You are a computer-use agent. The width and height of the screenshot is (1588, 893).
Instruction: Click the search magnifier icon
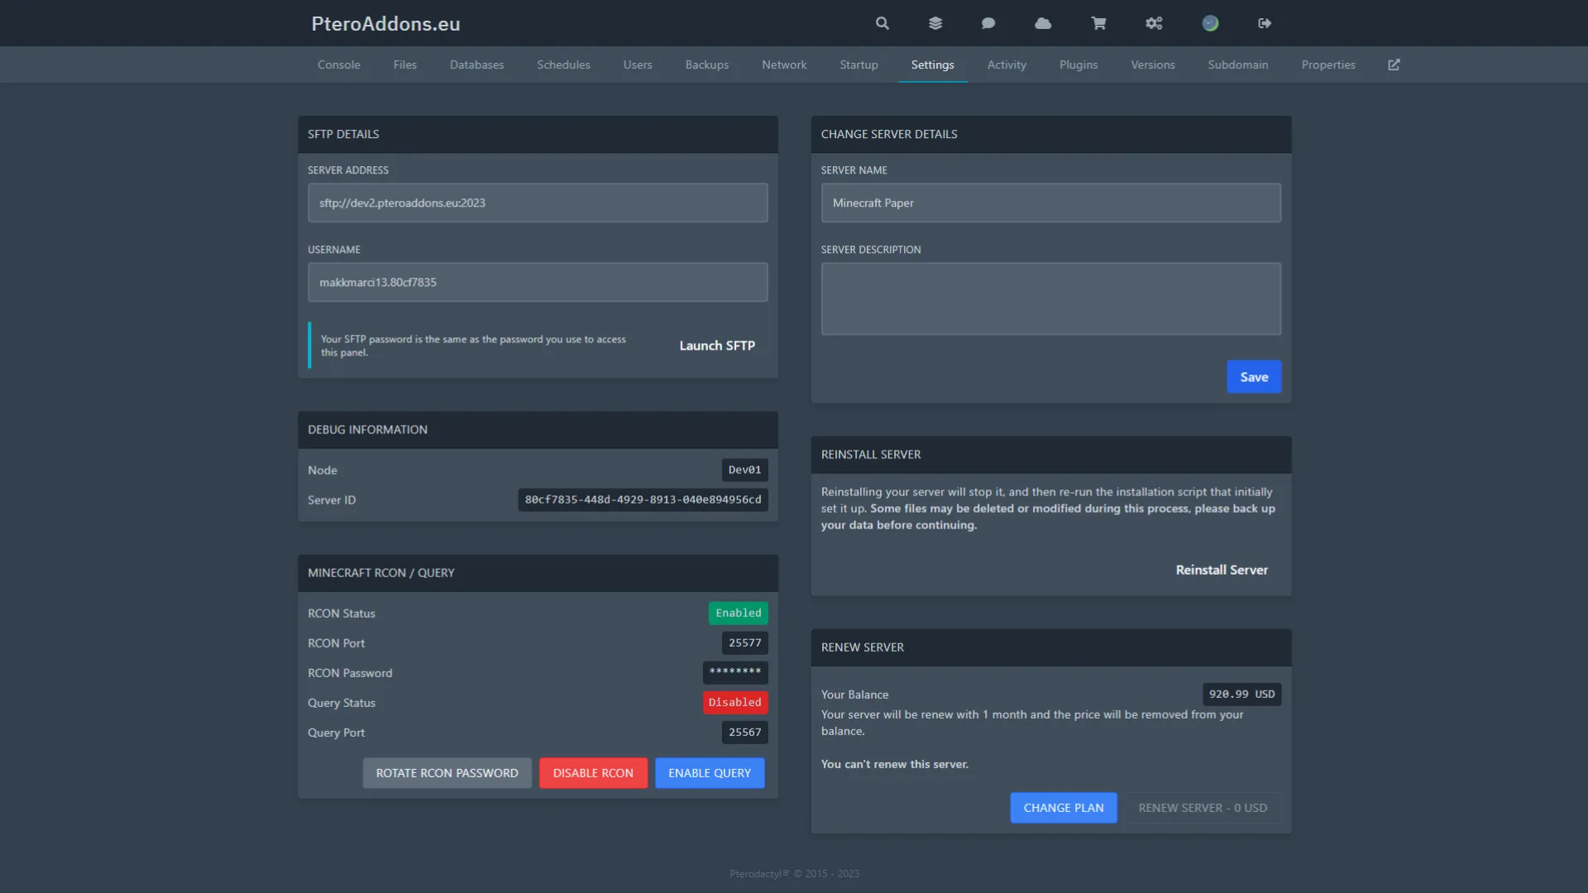tap(882, 23)
